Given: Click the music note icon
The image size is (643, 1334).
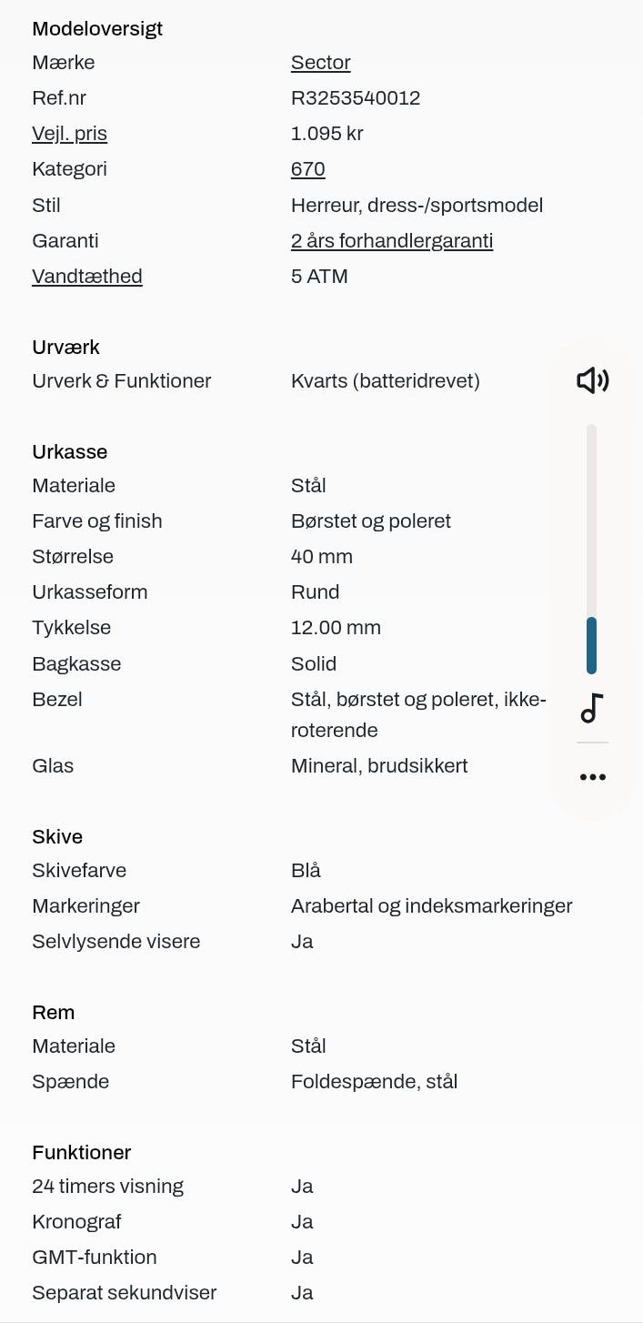Looking at the screenshot, I should pos(592,708).
